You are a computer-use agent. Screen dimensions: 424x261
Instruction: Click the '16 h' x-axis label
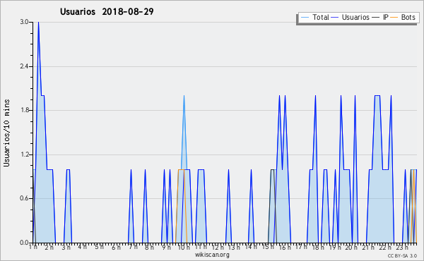tap(285, 247)
